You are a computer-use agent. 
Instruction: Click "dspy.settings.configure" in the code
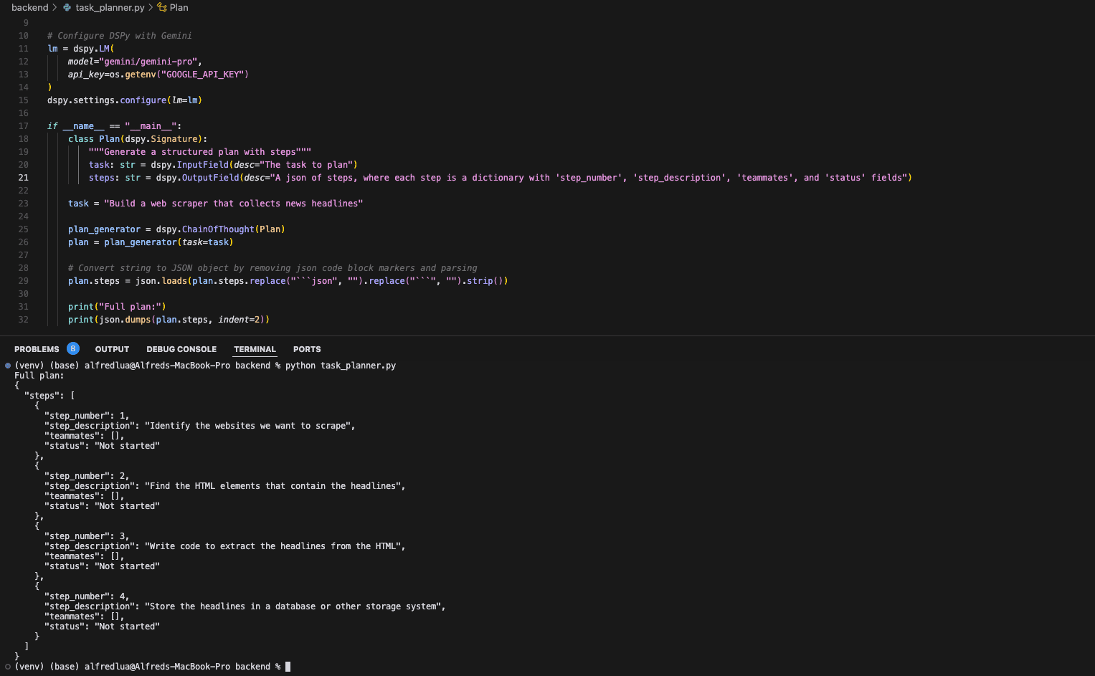click(107, 100)
